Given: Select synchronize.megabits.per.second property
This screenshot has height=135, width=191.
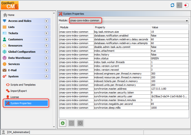Looking at the screenshot, I should [x=124, y=104].
